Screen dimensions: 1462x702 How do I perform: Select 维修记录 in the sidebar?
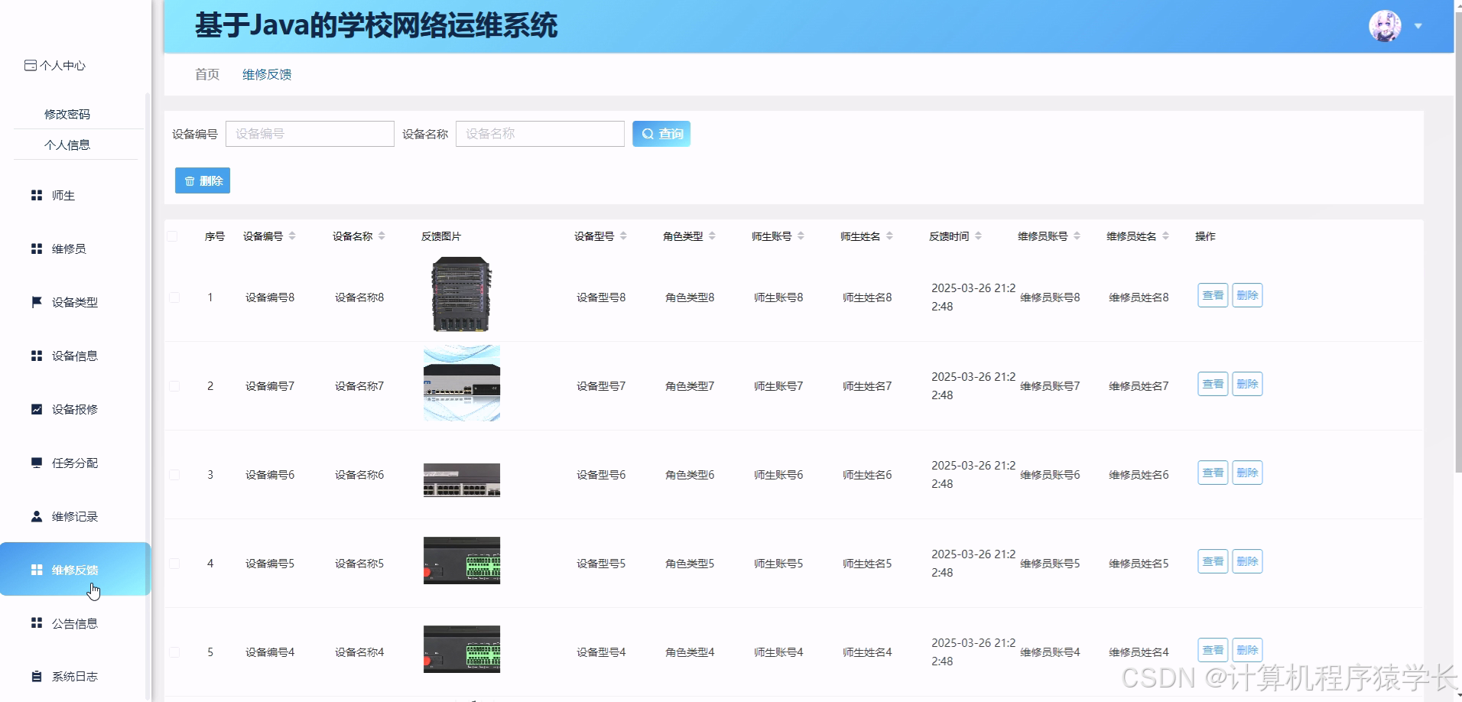(74, 515)
